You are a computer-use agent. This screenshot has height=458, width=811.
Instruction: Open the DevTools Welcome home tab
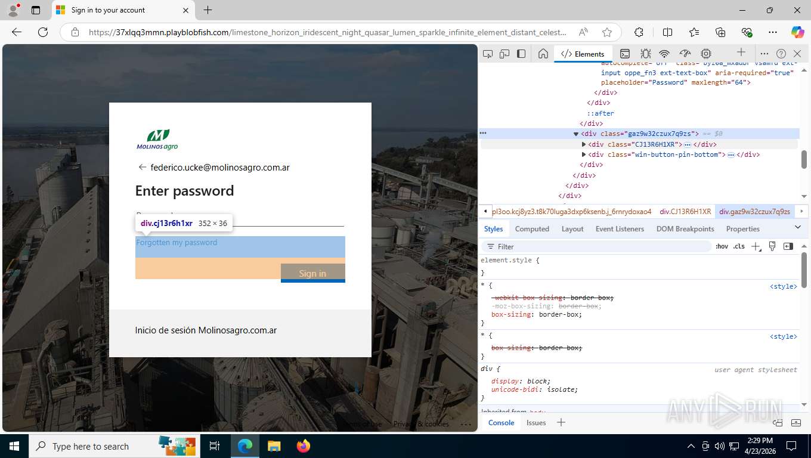543,54
